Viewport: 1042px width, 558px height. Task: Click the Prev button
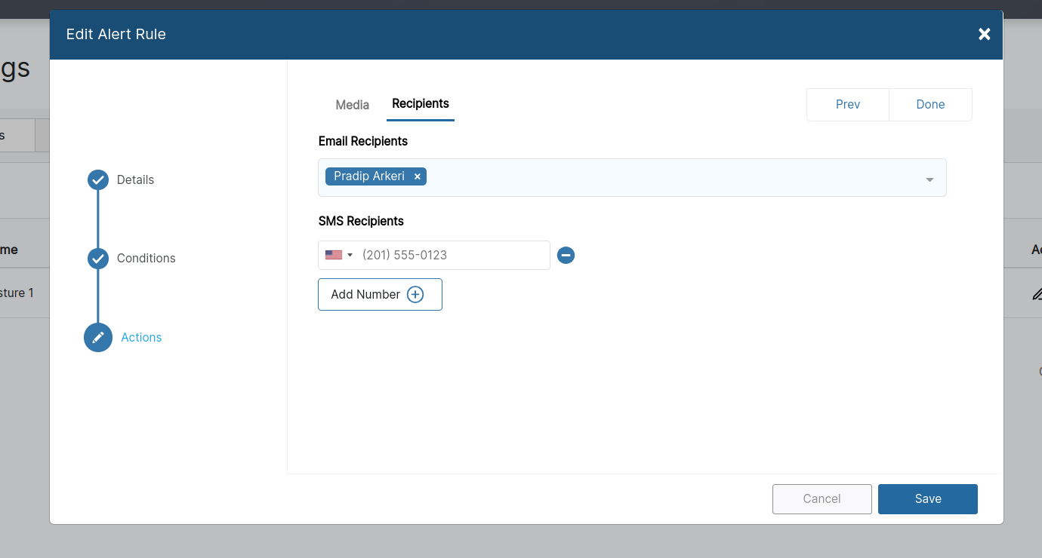(x=847, y=104)
